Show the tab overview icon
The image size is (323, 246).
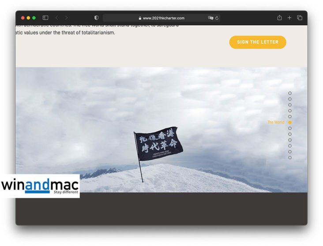300,18
